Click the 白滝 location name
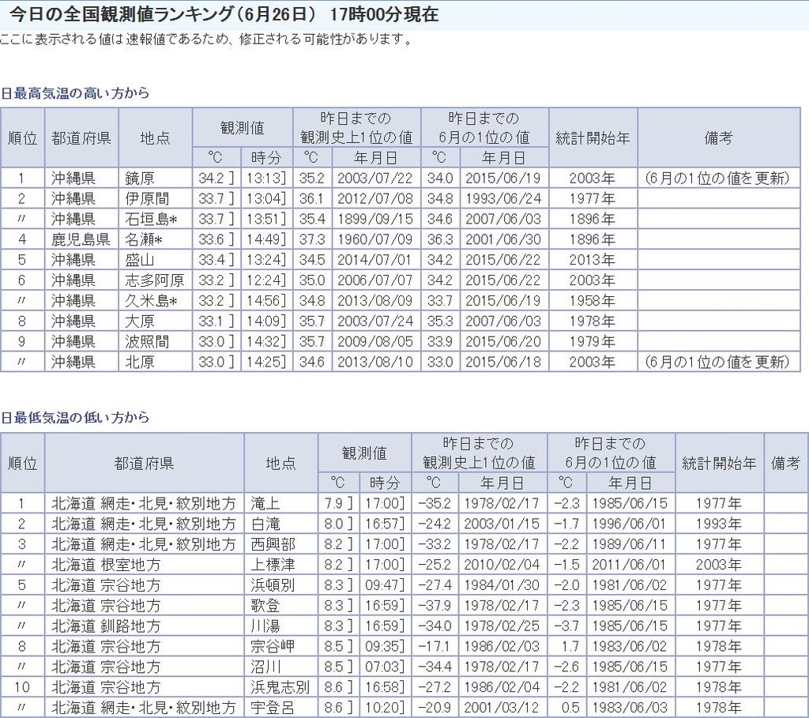The height and width of the screenshot is (718, 809). coord(265,524)
